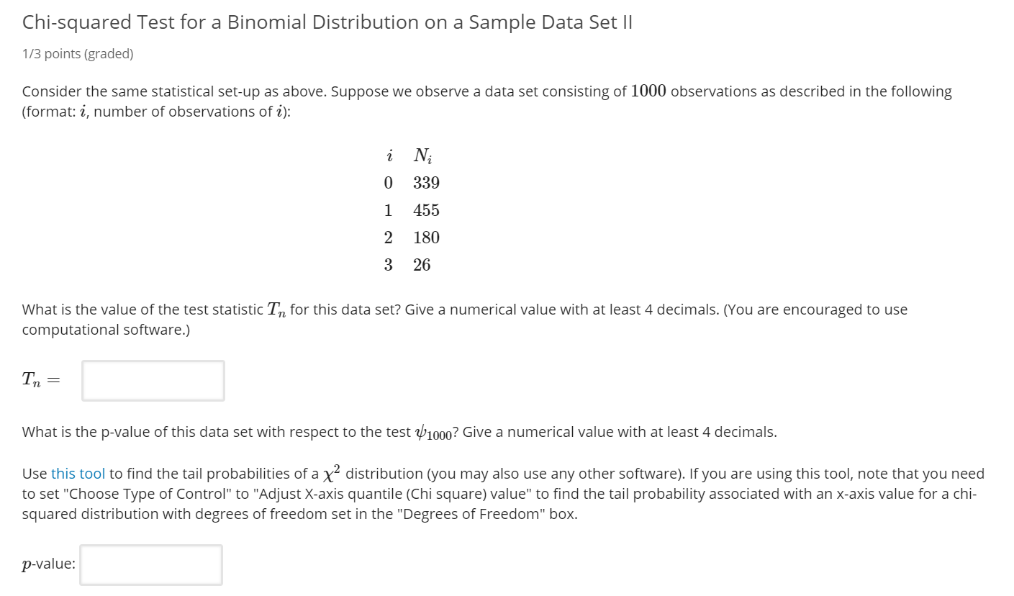Screen dimensions: 1014x596
Task: Click the value 180 in the table
Action: 425,238
